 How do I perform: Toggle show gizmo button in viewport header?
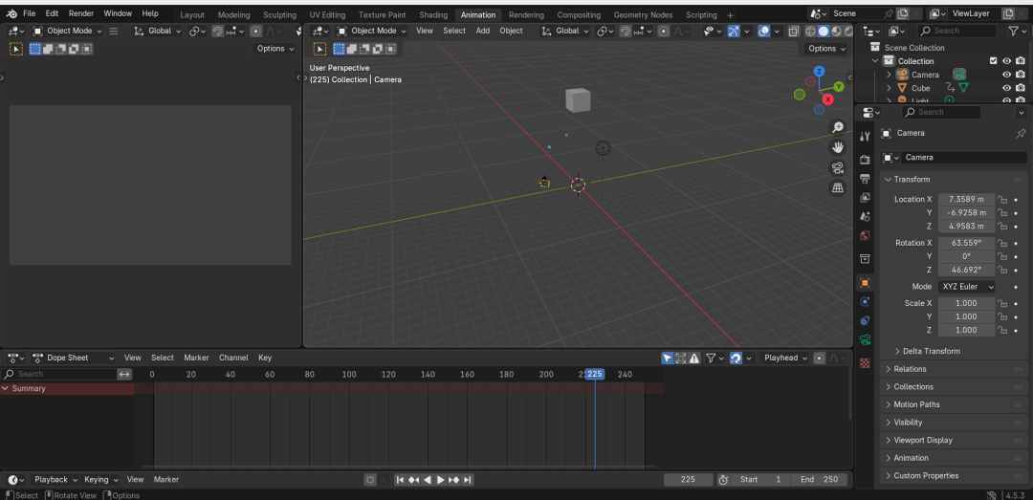click(x=734, y=31)
